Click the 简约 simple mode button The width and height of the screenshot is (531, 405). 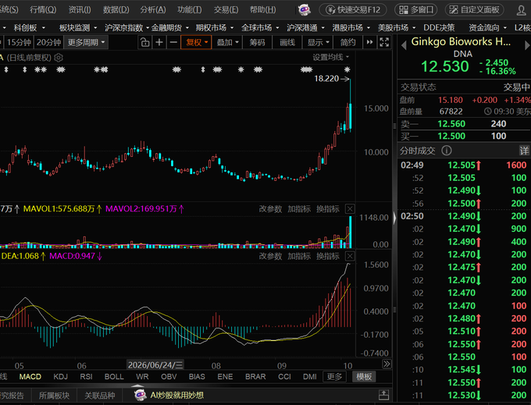(347, 43)
